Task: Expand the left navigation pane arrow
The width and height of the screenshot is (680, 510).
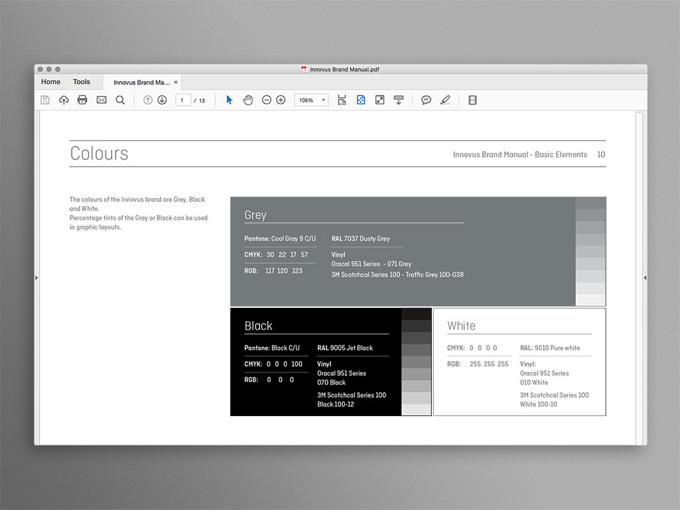Action: (x=37, y=277)
